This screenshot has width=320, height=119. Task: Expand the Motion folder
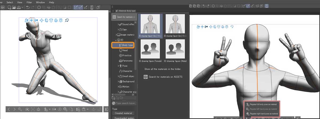pos(118,87)
